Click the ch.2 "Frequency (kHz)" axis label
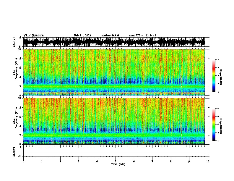 pyautogui.click(x=16, y=118)
